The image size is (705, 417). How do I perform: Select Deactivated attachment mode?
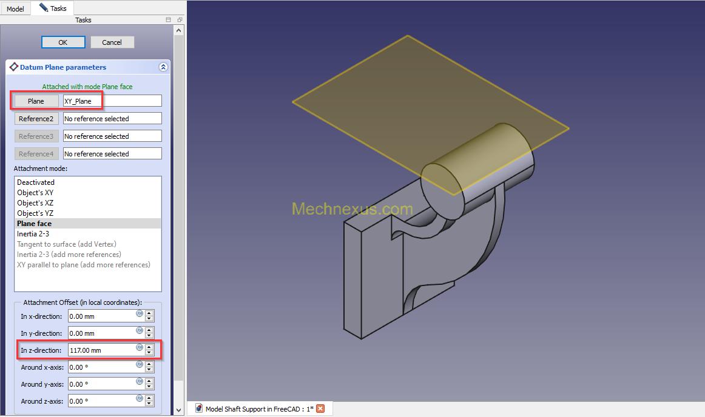[x=88, y=182]
